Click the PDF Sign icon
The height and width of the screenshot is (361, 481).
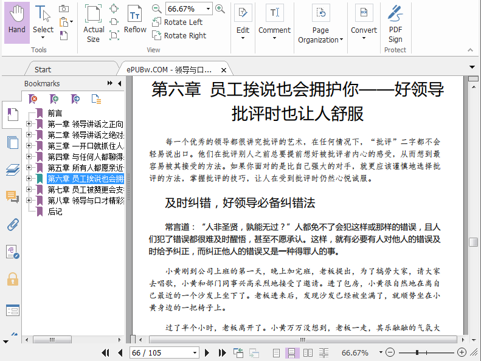395,22
